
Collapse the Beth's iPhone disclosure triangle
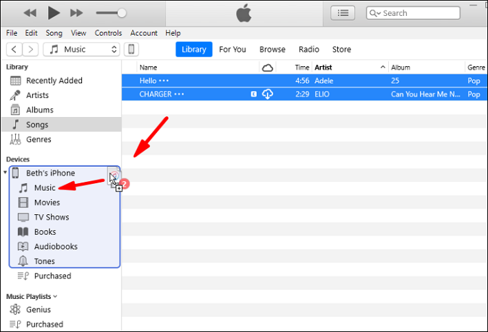tap(5, 172)
